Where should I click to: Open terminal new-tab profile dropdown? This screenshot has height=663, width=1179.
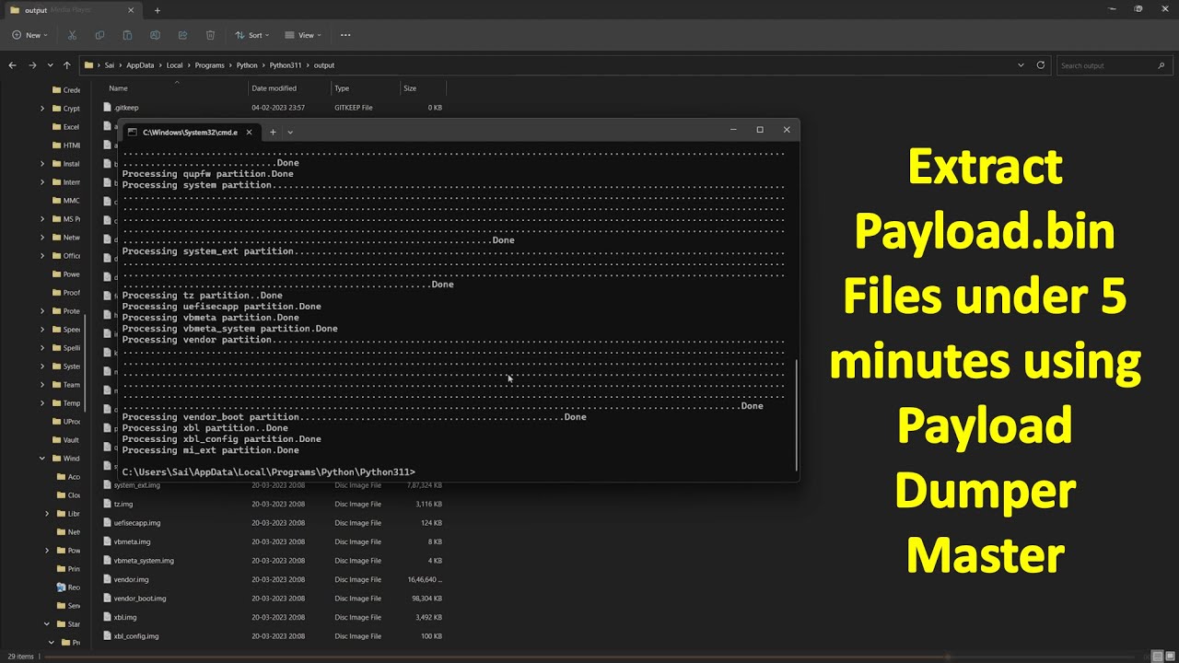[x=290, y=132]
